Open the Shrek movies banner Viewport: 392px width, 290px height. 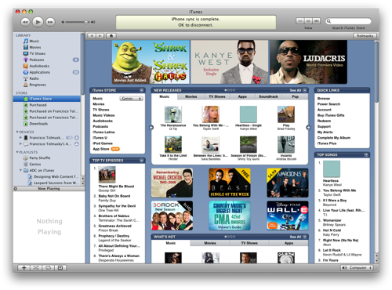(x=151, y=62)
